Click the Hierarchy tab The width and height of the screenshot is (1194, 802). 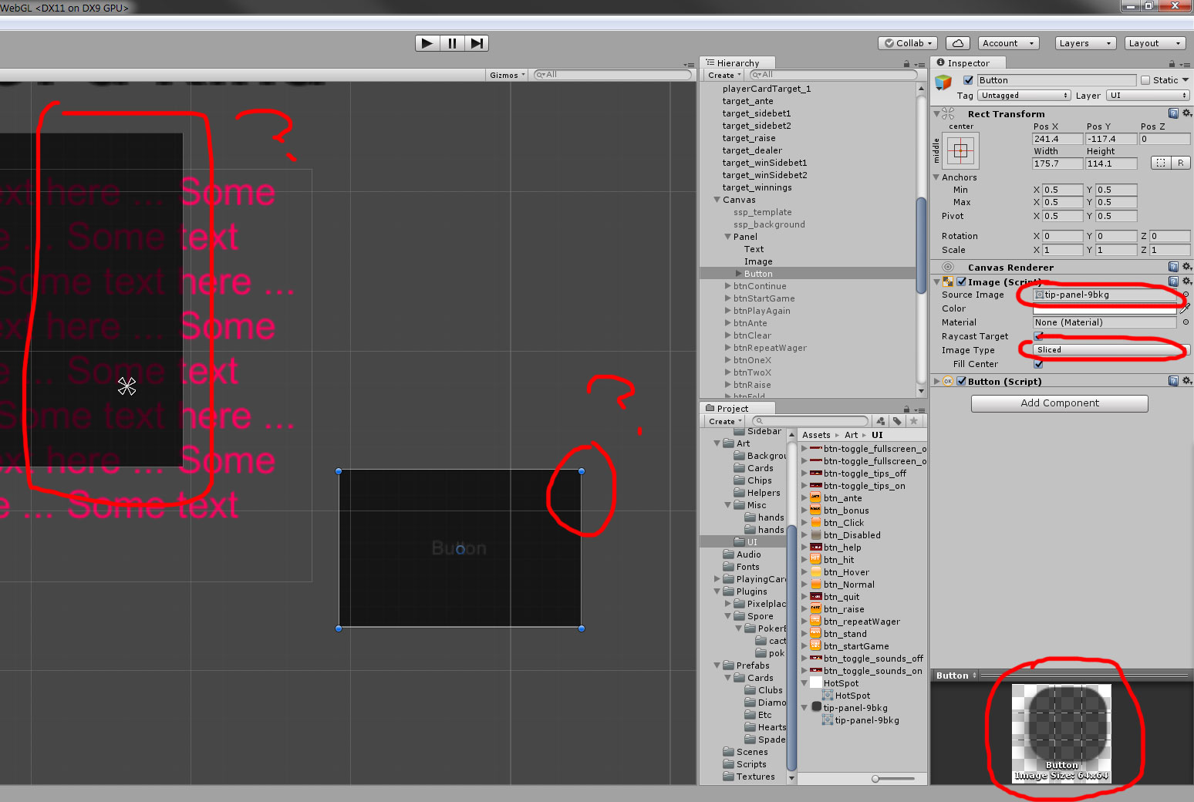pos(737,62)
